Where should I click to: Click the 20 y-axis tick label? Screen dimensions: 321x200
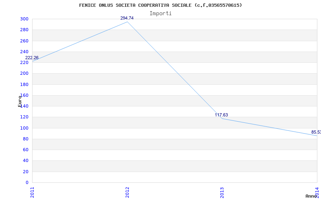coord(26,172)
